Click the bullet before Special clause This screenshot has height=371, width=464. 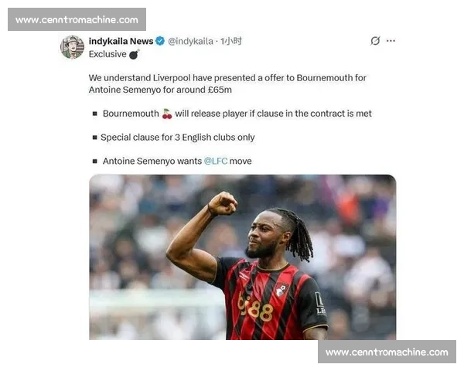pos(94,138)
